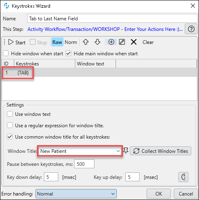Delete selected keystroke with X icon
Image resolution: width=199 pixels, height=200 pixels.
(x=134, y=42)
